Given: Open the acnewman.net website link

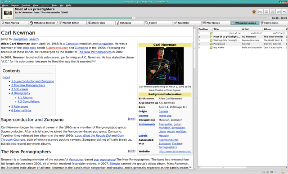Looking at the screenshot, I should coord(175,152).
